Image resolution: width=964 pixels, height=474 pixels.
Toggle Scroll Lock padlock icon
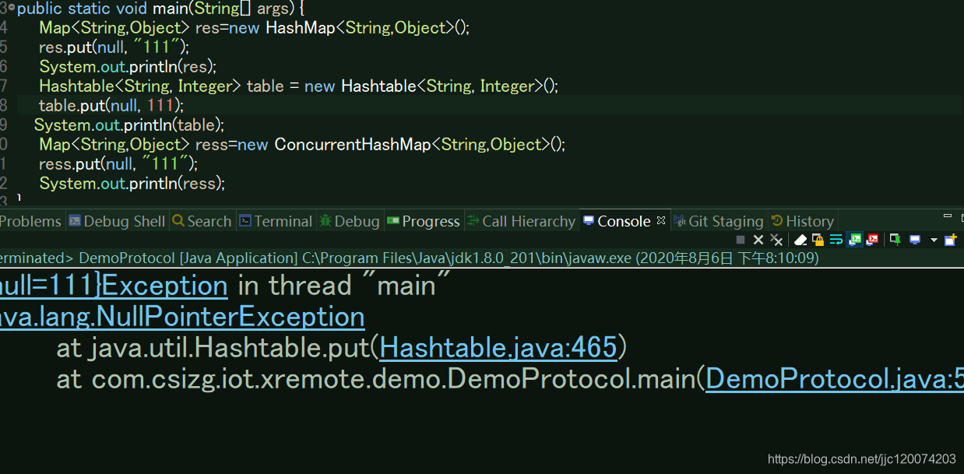818,240
